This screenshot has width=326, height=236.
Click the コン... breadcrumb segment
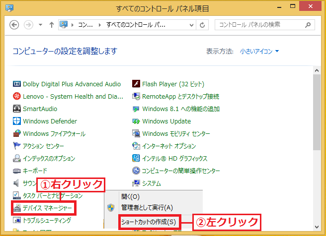click(85, 25)
